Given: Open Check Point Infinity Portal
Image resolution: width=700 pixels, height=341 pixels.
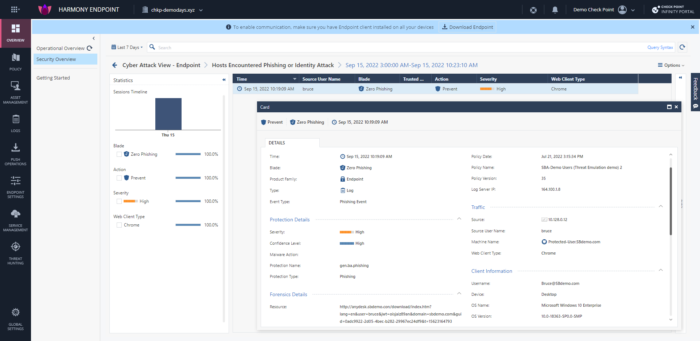Looking at the screenshot, I should (x=673, y=9).
